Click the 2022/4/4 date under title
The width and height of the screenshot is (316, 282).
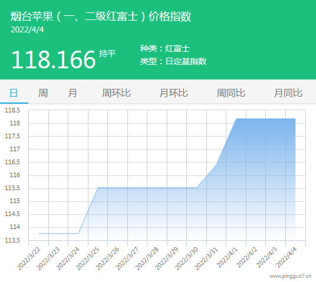pyautogui.click(x=27, y=30)
